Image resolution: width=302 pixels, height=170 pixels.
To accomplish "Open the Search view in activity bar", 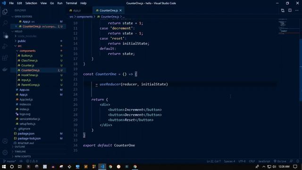I will (5, 23).
